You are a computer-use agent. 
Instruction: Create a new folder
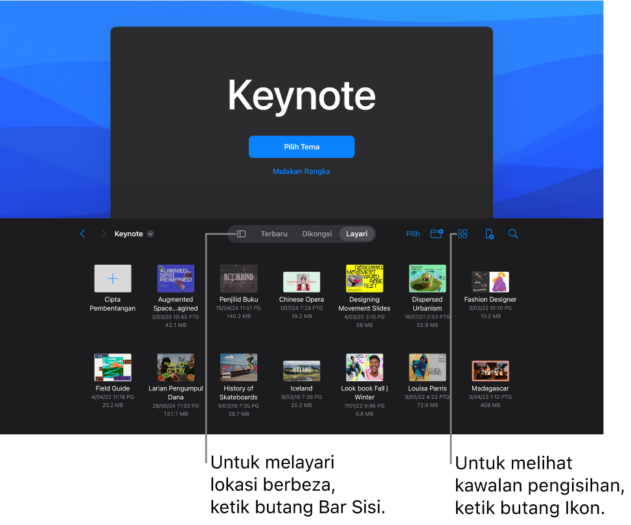tap(437, 234)
